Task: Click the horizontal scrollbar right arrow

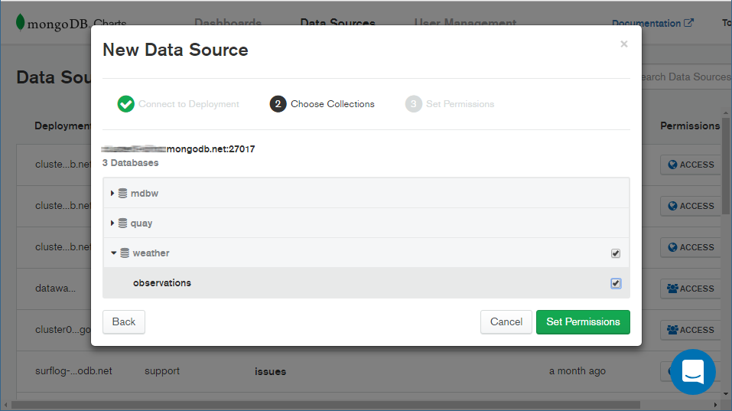Action: tap(716, 404)
